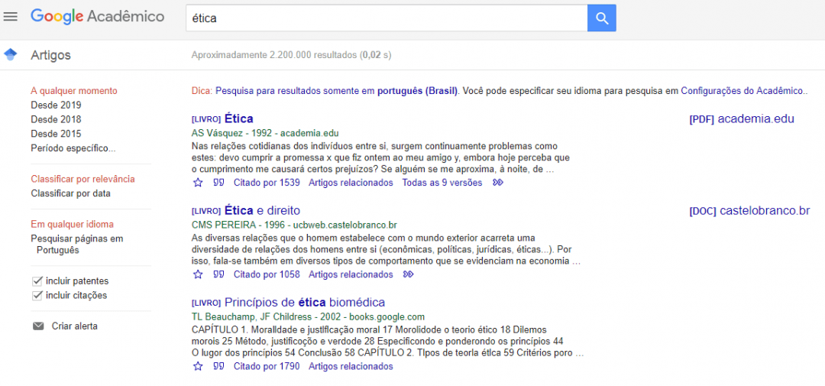Filter results 'Desde 2018'
Viewport: 825px width, 386px height.
[56, 119]
